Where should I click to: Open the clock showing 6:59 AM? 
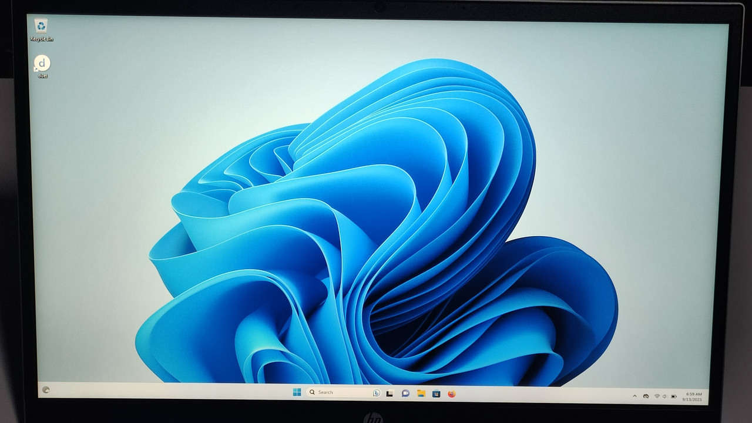coord(693,397)
